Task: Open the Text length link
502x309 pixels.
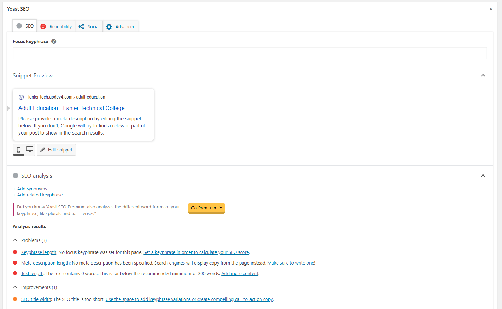Action: (x=32, y=274)
